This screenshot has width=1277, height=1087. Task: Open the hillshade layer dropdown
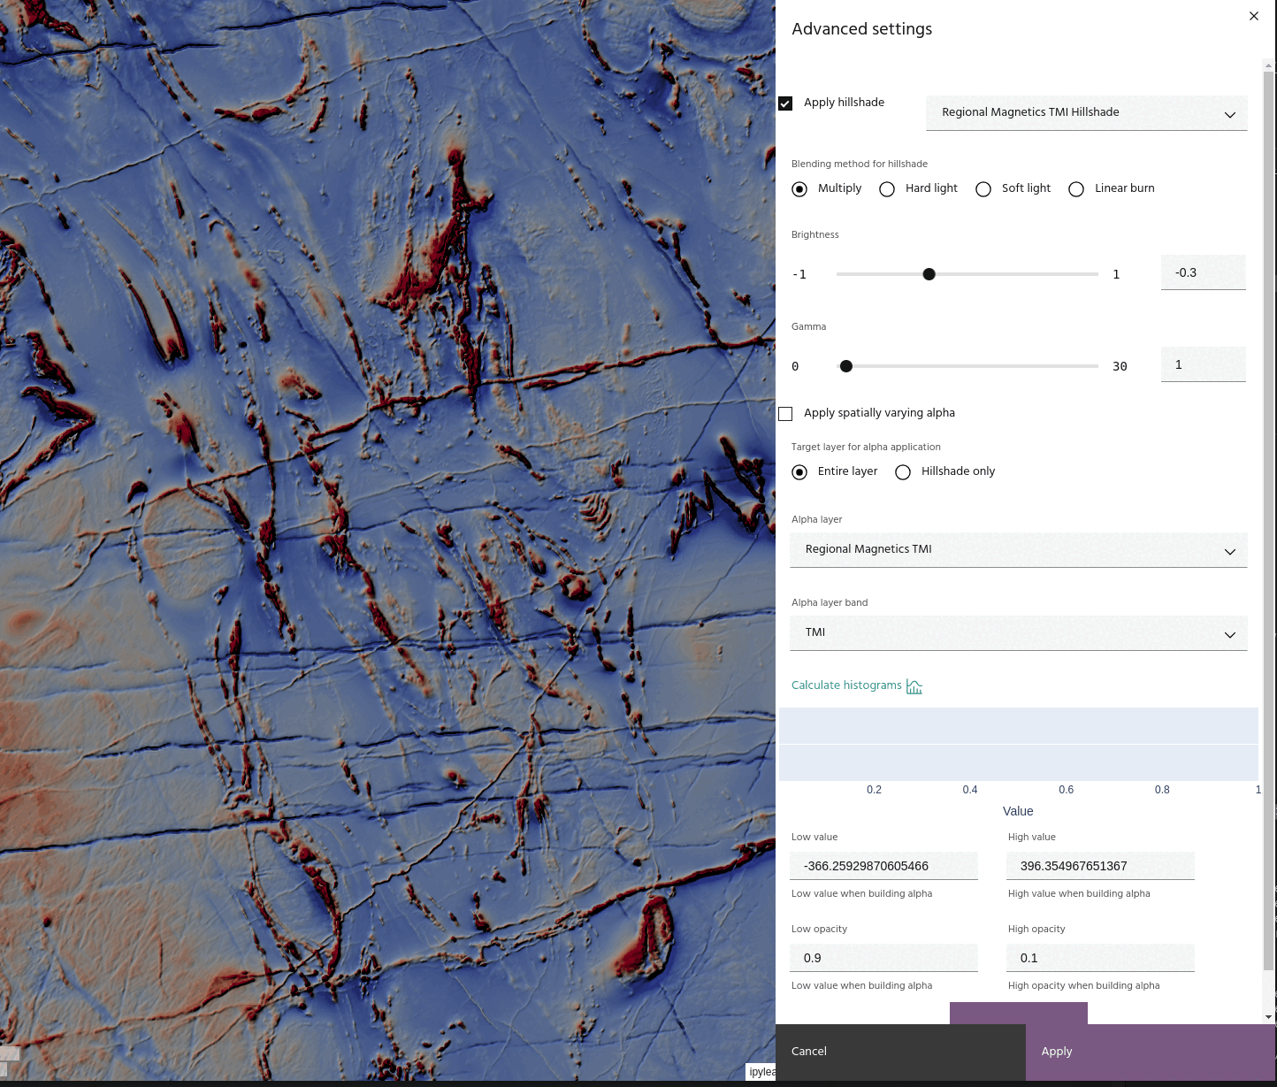pyautogui.click(x=1086, y=113)
